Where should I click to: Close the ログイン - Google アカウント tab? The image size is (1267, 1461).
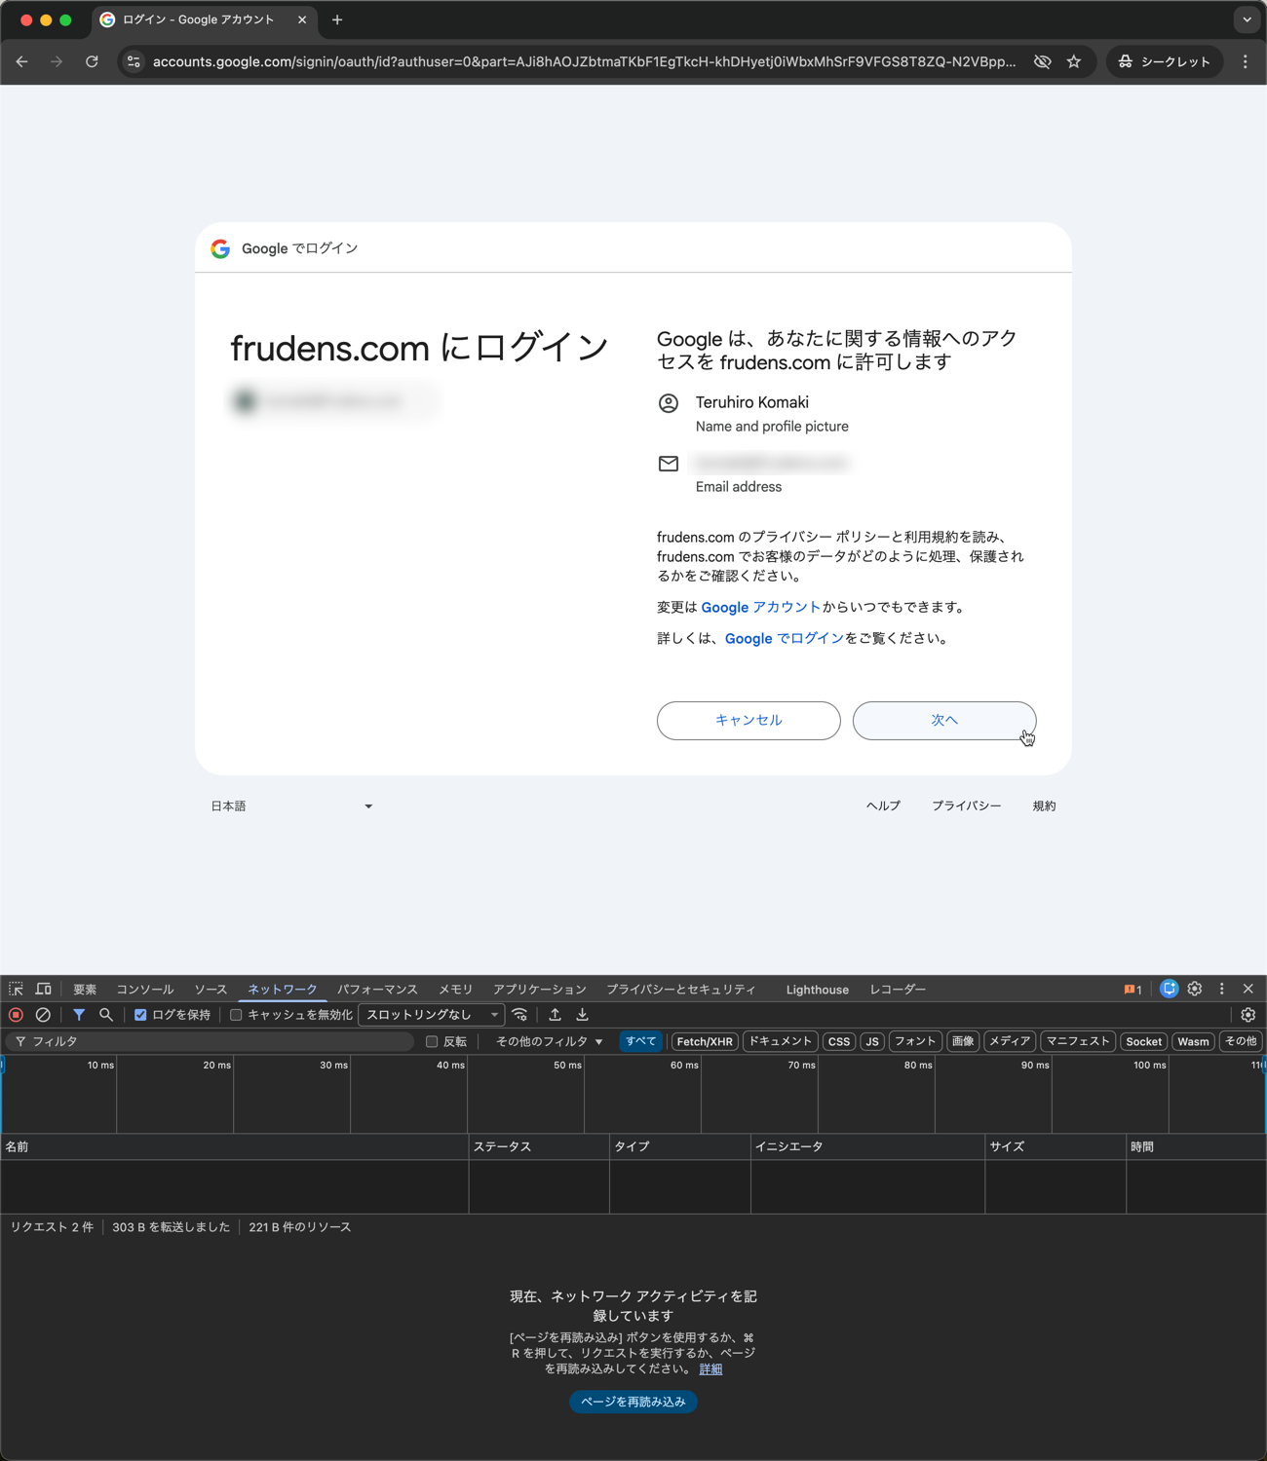pyautogui.click(x=302, y=19)
